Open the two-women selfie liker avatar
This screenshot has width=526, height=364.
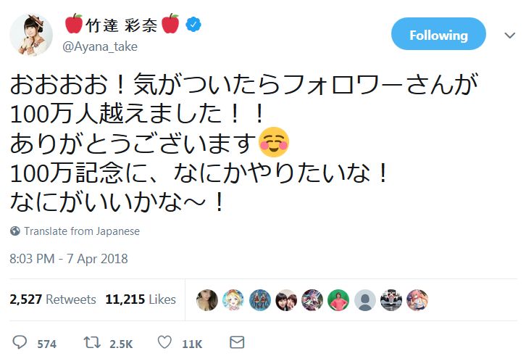pos(286,299)
